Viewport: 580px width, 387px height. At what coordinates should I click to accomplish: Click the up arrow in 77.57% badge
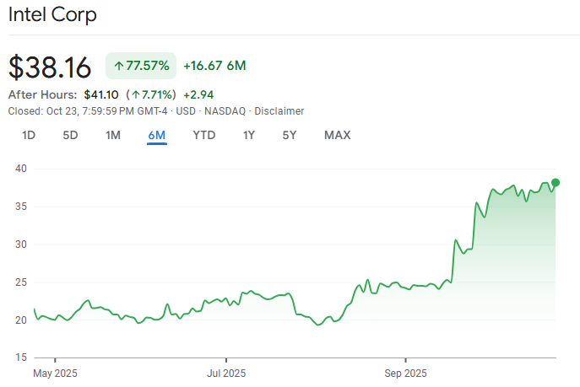118,66
